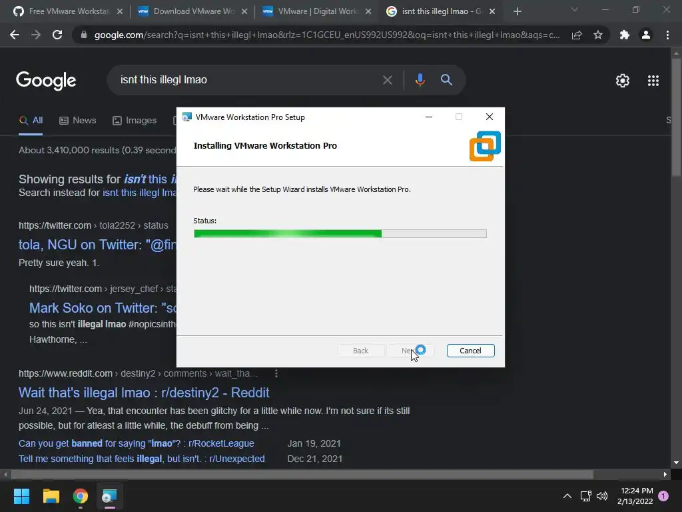Open the Chrome profile icon
Screen dimensions: 682x512
(x=646, y=35)
